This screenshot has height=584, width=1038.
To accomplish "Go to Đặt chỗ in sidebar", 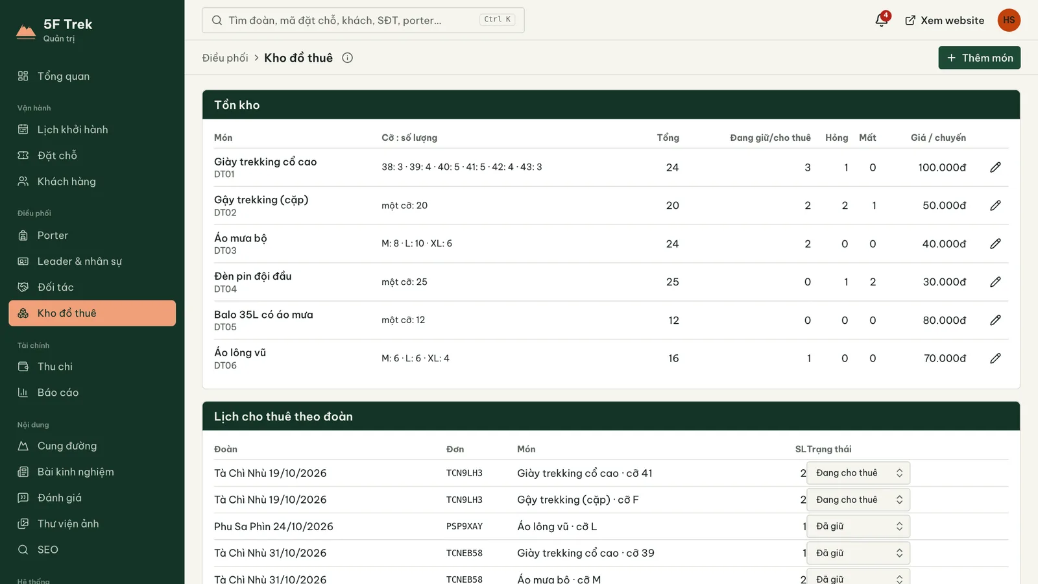I will point(92,155).
